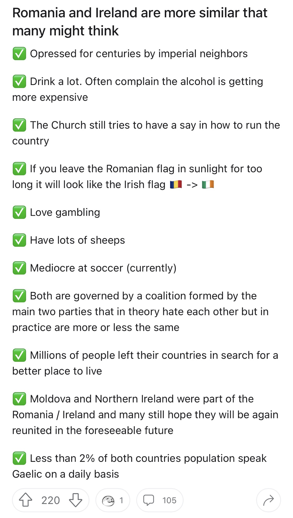This screenshot has width=293, height=518.
Task: Downvote the post
Action: [75, 500]
